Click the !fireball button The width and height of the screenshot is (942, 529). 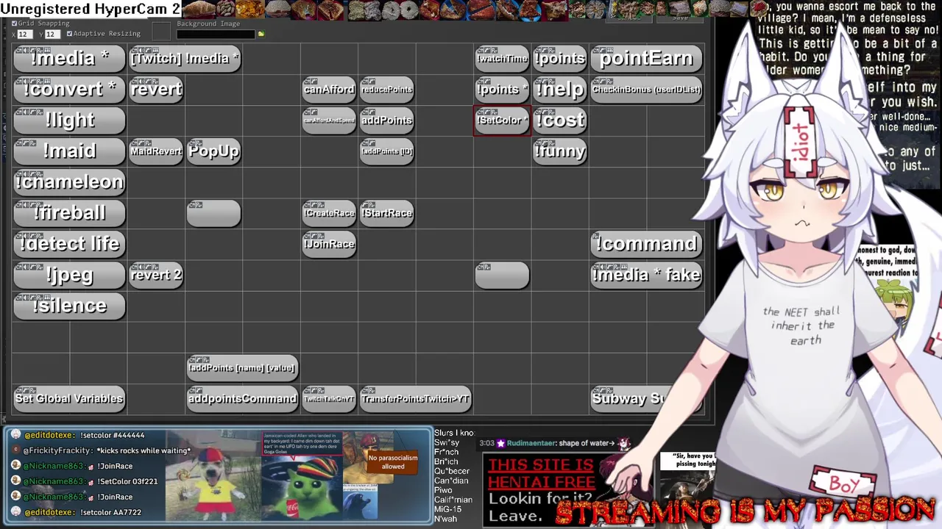click(70, 213)
